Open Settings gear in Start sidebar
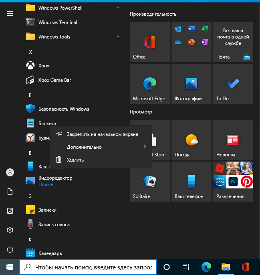Screen dimensions: 260x275 pos(10,230)
